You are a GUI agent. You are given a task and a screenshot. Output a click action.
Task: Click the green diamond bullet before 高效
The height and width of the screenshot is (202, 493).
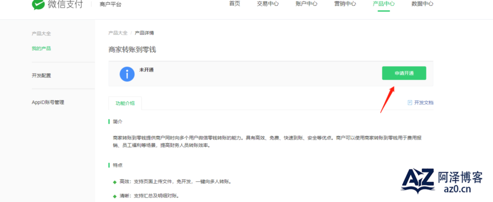(115, 182)
